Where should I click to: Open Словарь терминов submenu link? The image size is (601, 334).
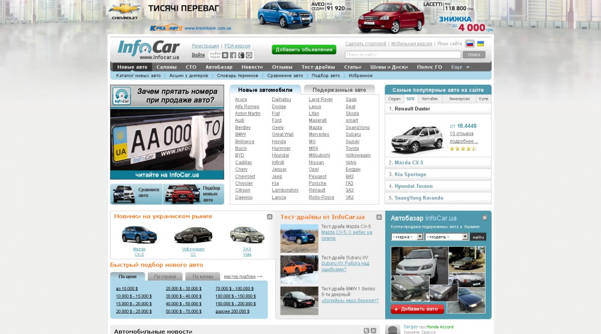click(x=237, y=76)
